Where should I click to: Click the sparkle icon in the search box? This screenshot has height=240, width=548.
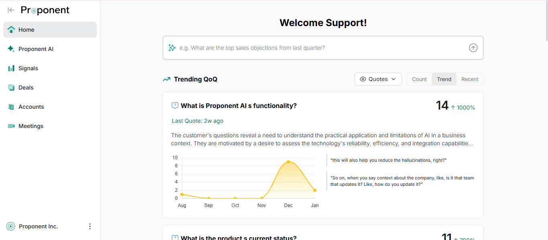172,48
